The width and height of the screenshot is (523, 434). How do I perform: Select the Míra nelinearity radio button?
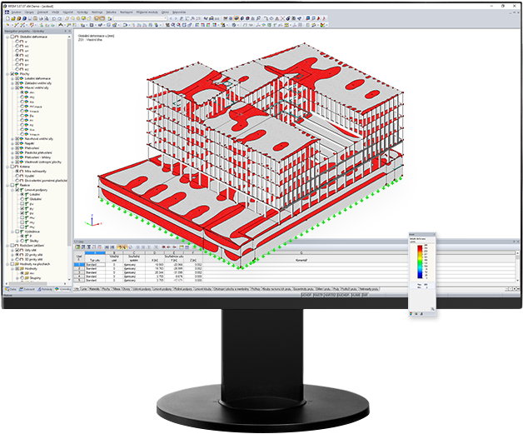17,171
